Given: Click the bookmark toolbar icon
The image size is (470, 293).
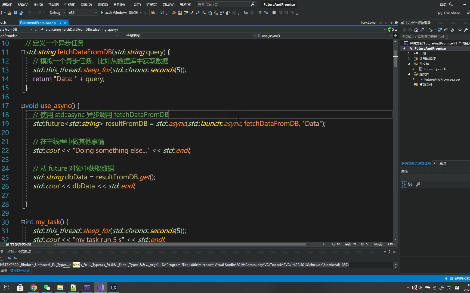Looking at the screenshot, I should [x=274, y=13].
